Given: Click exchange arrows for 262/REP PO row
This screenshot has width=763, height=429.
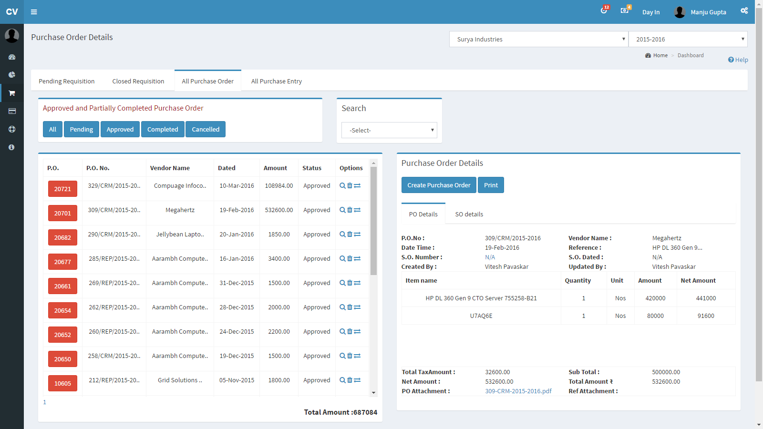Looking at the screenshot, I should coord(357,307).
